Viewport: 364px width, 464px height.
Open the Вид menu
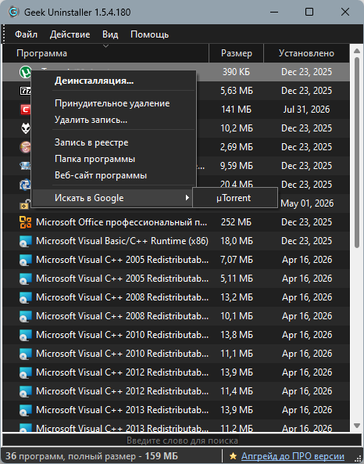point(110,34)
